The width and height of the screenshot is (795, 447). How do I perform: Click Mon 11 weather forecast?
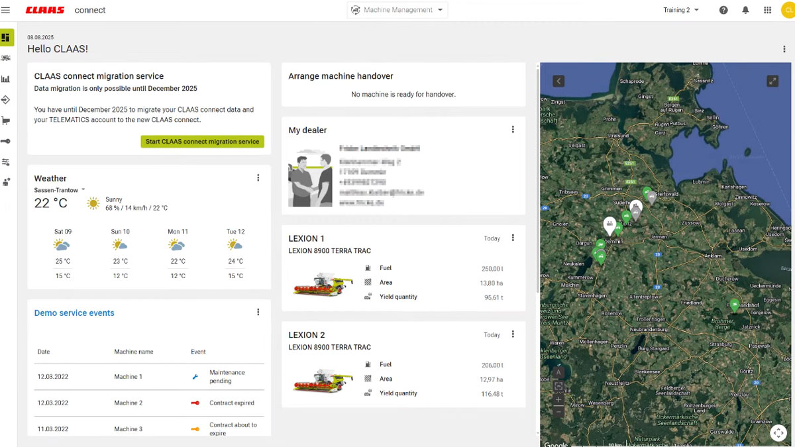pyautogui.click(x=178, y=254)
